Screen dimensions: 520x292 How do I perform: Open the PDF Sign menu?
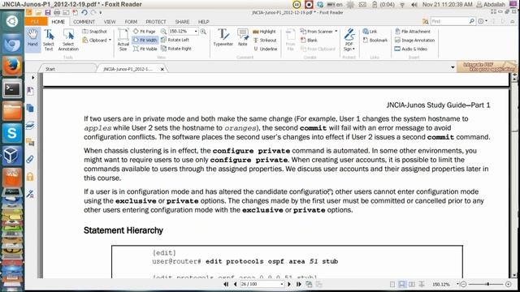pyautogui.click(x=349, y=40)
